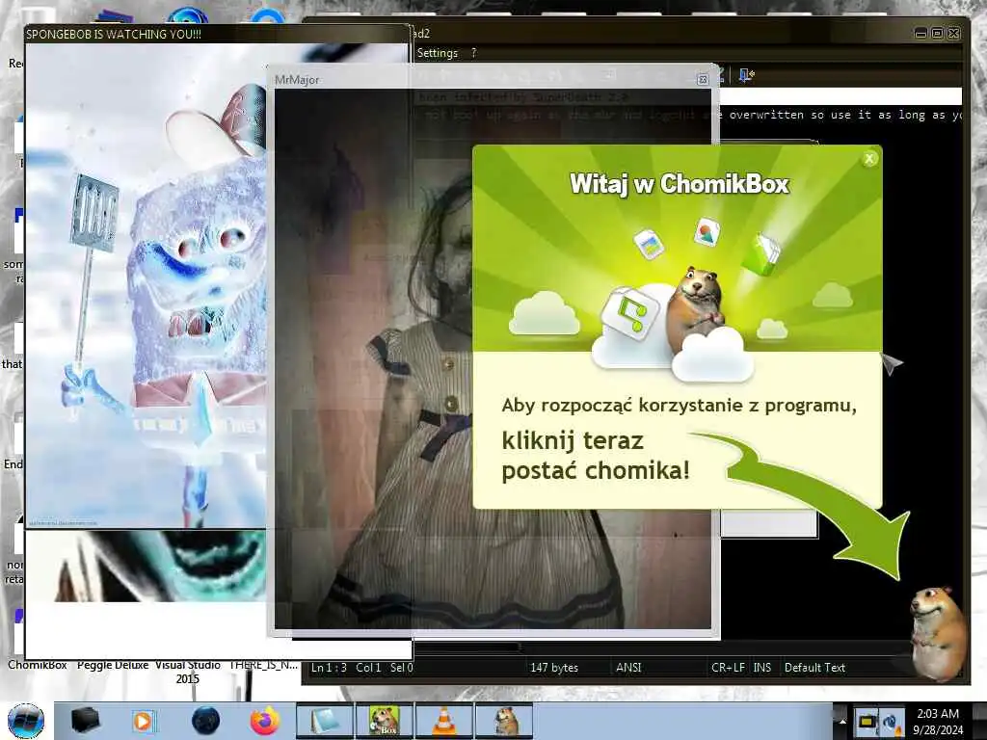Close the Notepad2 window

coord(953,34)
